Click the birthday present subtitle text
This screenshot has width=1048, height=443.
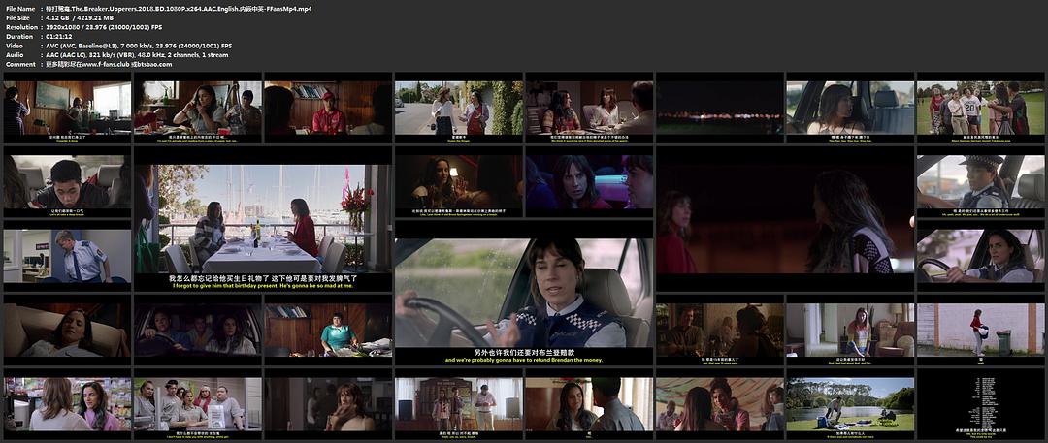pos(262,286)
